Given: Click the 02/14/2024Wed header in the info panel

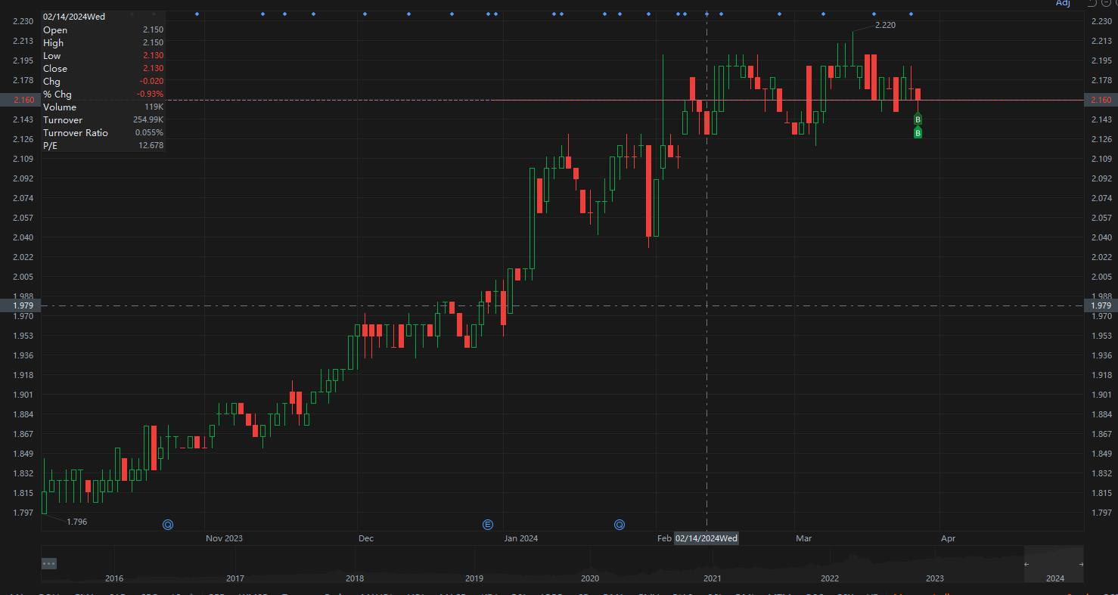Looking at the screenshot, I should [x=74, y=17].
